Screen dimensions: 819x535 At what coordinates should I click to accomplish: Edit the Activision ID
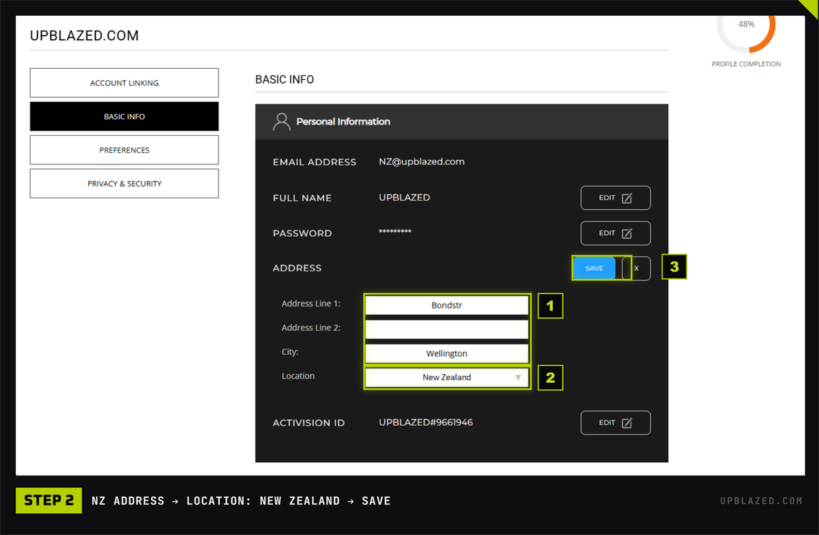[616, 422]
